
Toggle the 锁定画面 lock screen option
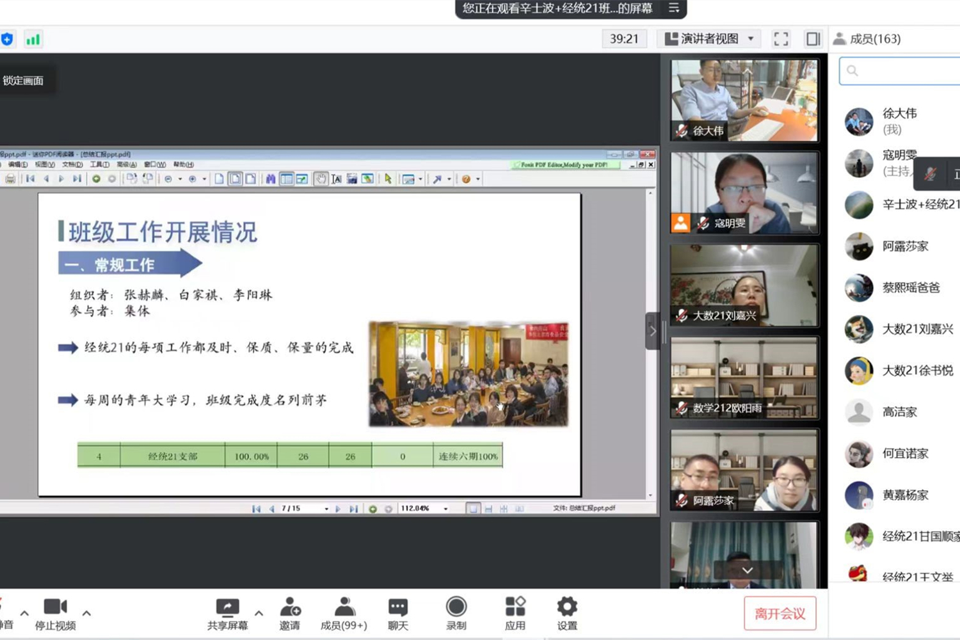(x=24, y=81)
